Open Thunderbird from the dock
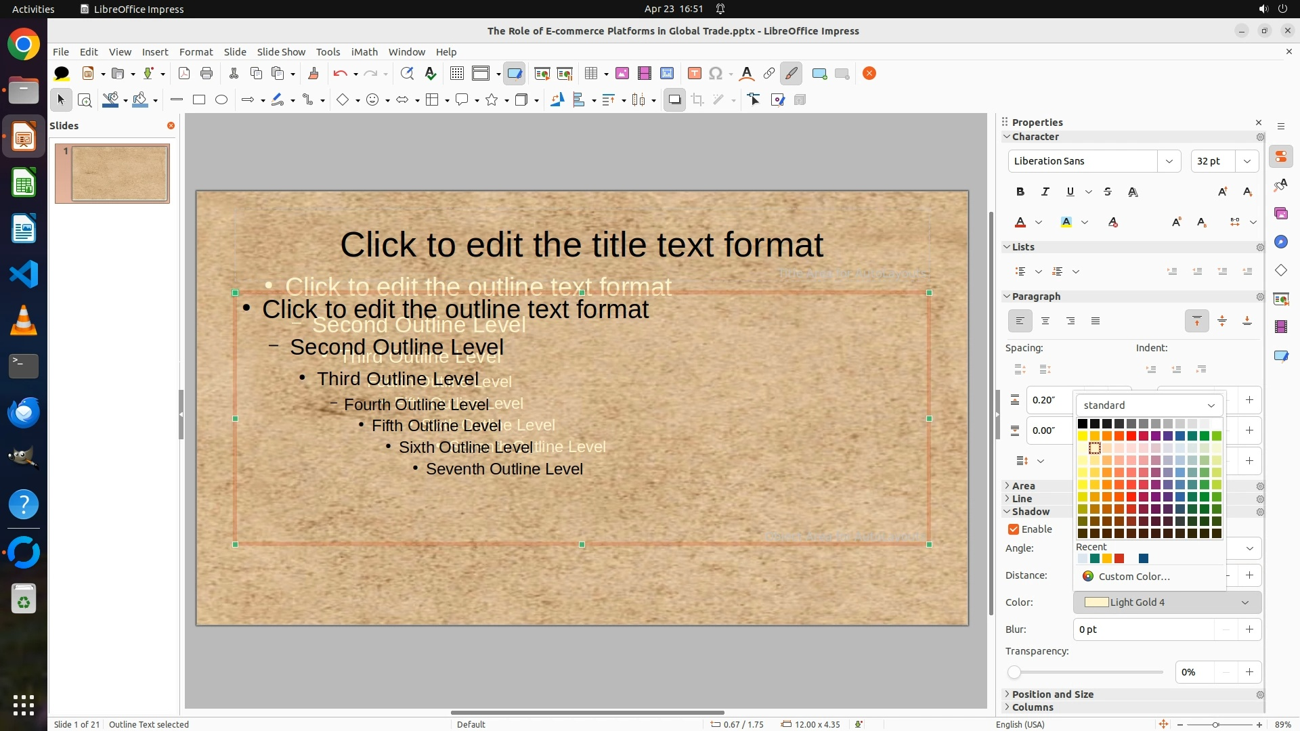1300x731 pixels. point(24,412)
